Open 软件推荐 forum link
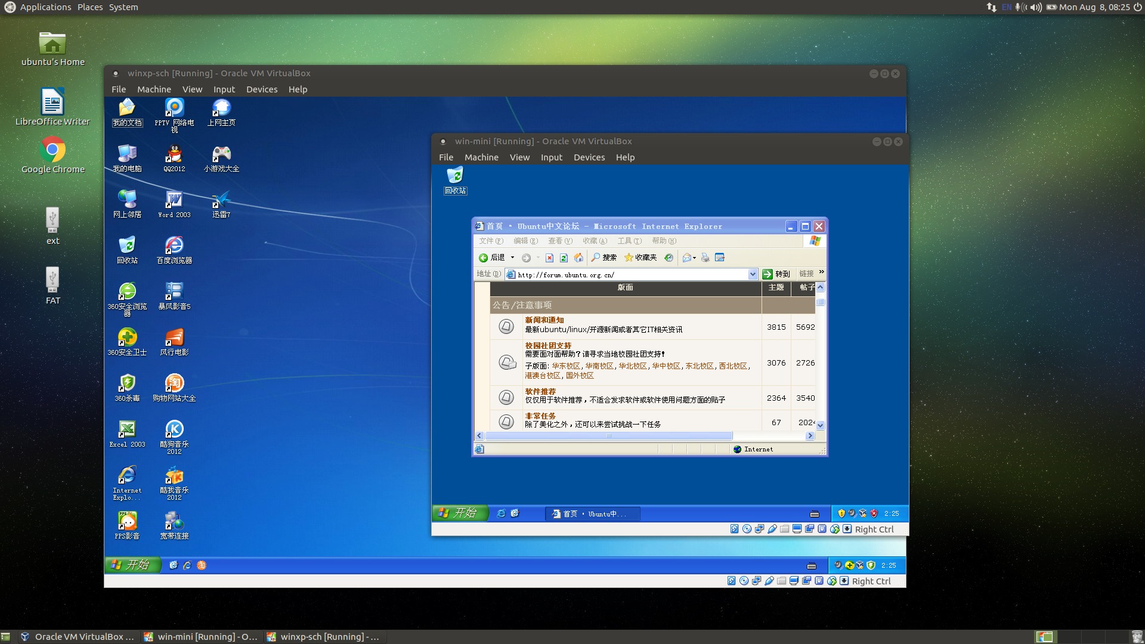Image resolution: width=1145 pixels, height=644 pixels. (x=540, y=392)
